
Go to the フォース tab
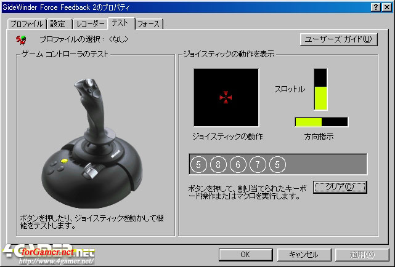[149, 24]
